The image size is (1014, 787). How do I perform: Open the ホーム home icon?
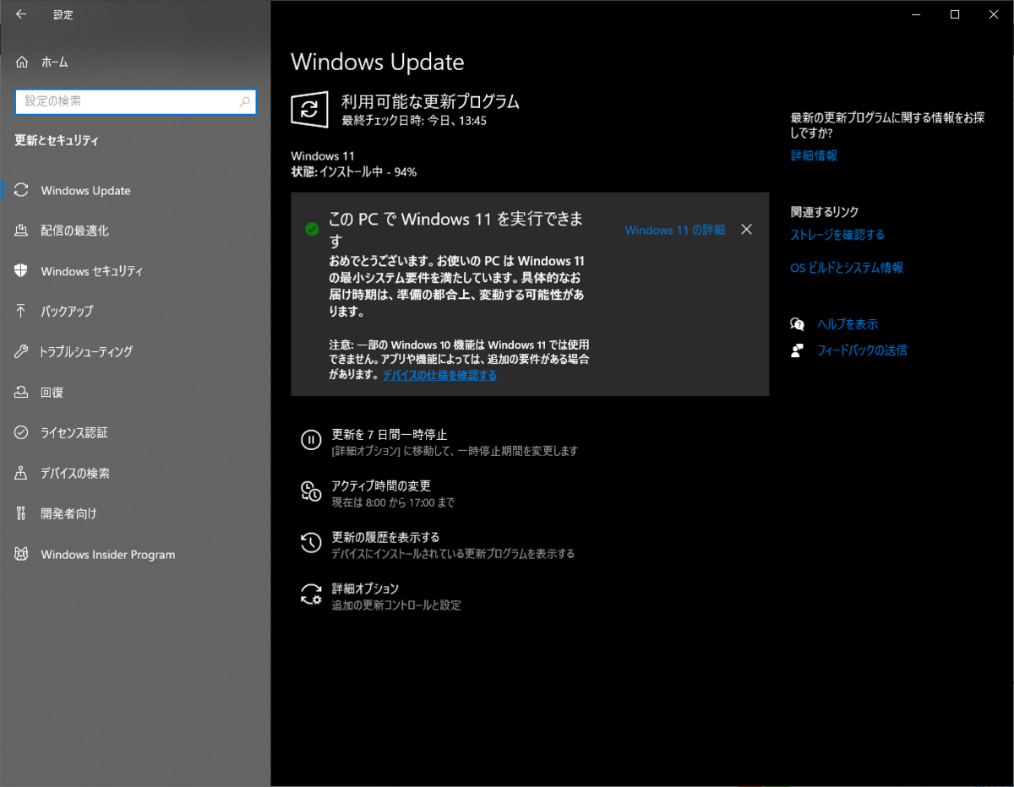pyautogui.click(x=22, y=62)
